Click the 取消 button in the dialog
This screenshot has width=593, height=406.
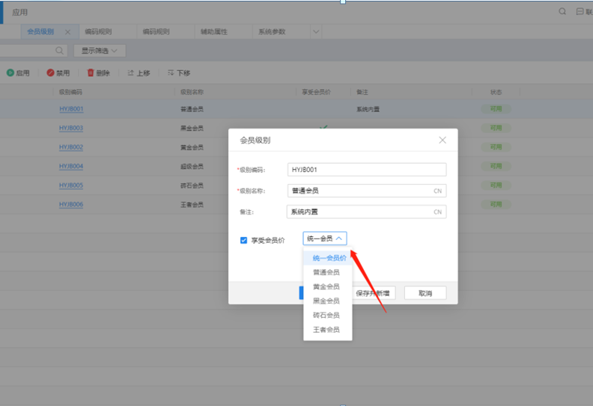point(425,293)
